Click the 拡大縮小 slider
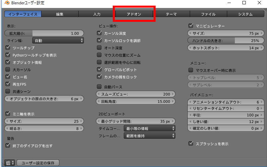 click(44, 33)
